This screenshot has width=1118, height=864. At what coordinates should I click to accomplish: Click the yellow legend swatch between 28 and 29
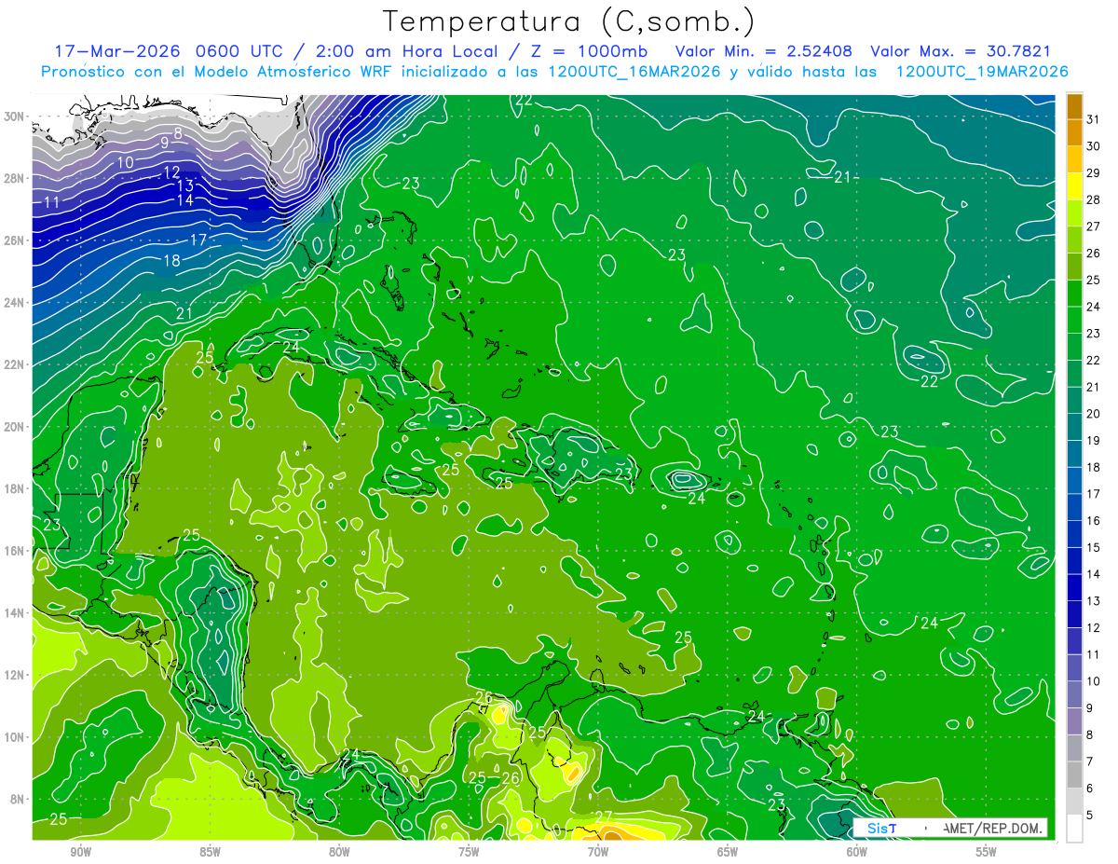1074,186
